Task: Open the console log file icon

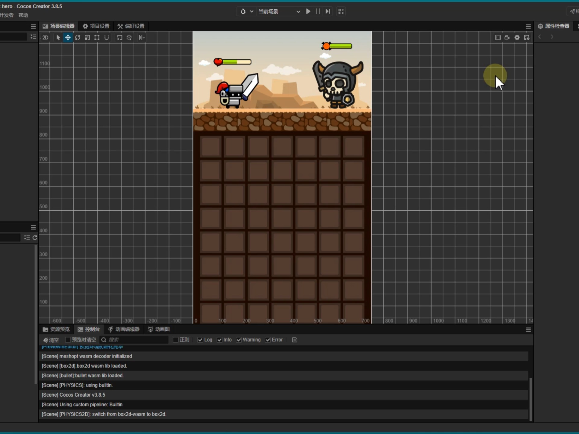Action: click(295, 340)
